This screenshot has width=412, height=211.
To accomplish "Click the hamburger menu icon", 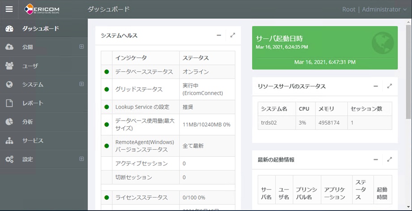I will (x=9, y=9).
